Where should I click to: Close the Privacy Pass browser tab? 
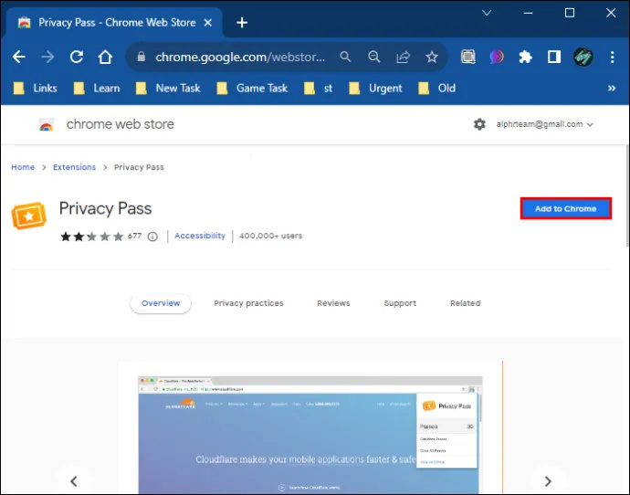click(208, 23)
